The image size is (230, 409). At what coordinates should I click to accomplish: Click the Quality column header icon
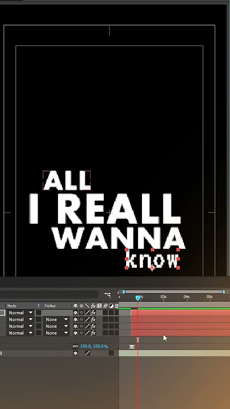pos(87,306)
